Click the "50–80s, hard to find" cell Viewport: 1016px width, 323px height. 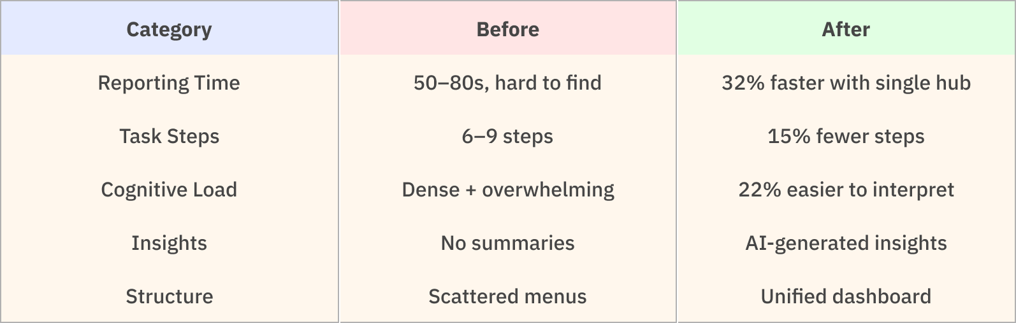(507, 83)
